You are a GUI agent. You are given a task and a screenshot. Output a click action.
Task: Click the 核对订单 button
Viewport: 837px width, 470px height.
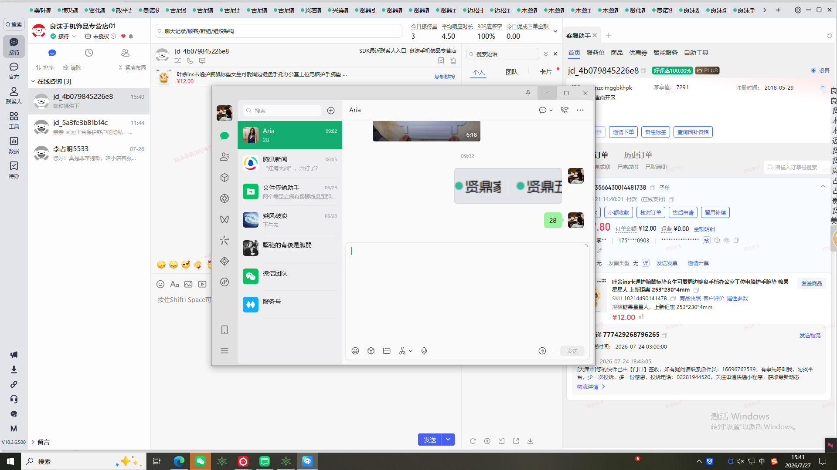point(651,213)
